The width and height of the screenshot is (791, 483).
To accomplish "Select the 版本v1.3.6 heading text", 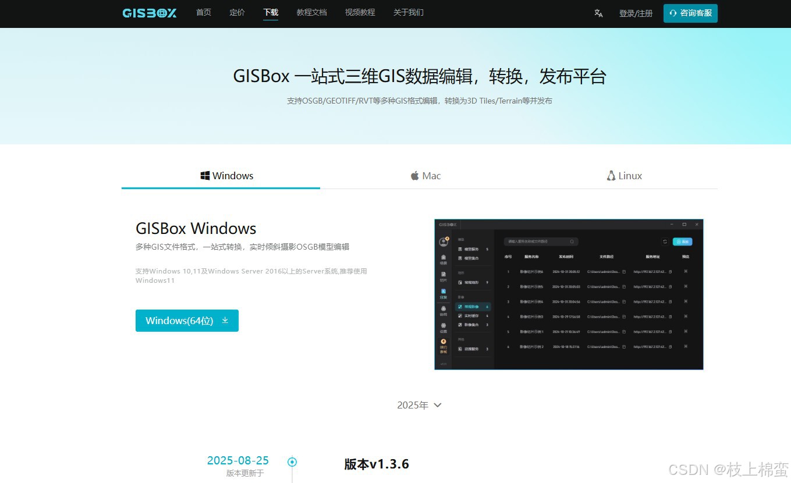I will point(377,464).
